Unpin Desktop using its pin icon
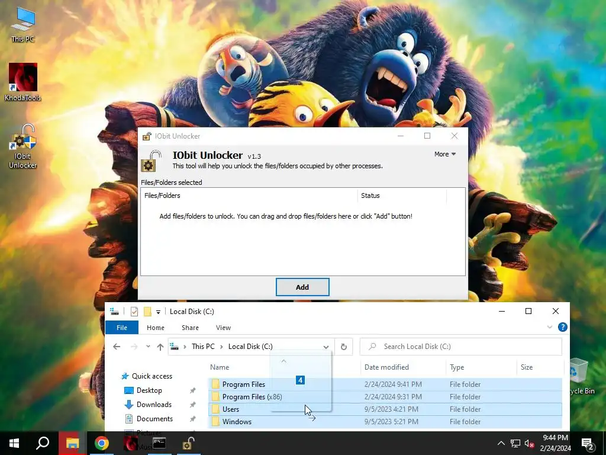606x455 pixels. tap(192, 390)
